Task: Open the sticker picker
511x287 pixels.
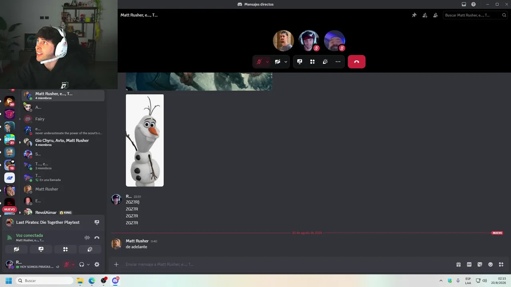Action: click(480, 264)
